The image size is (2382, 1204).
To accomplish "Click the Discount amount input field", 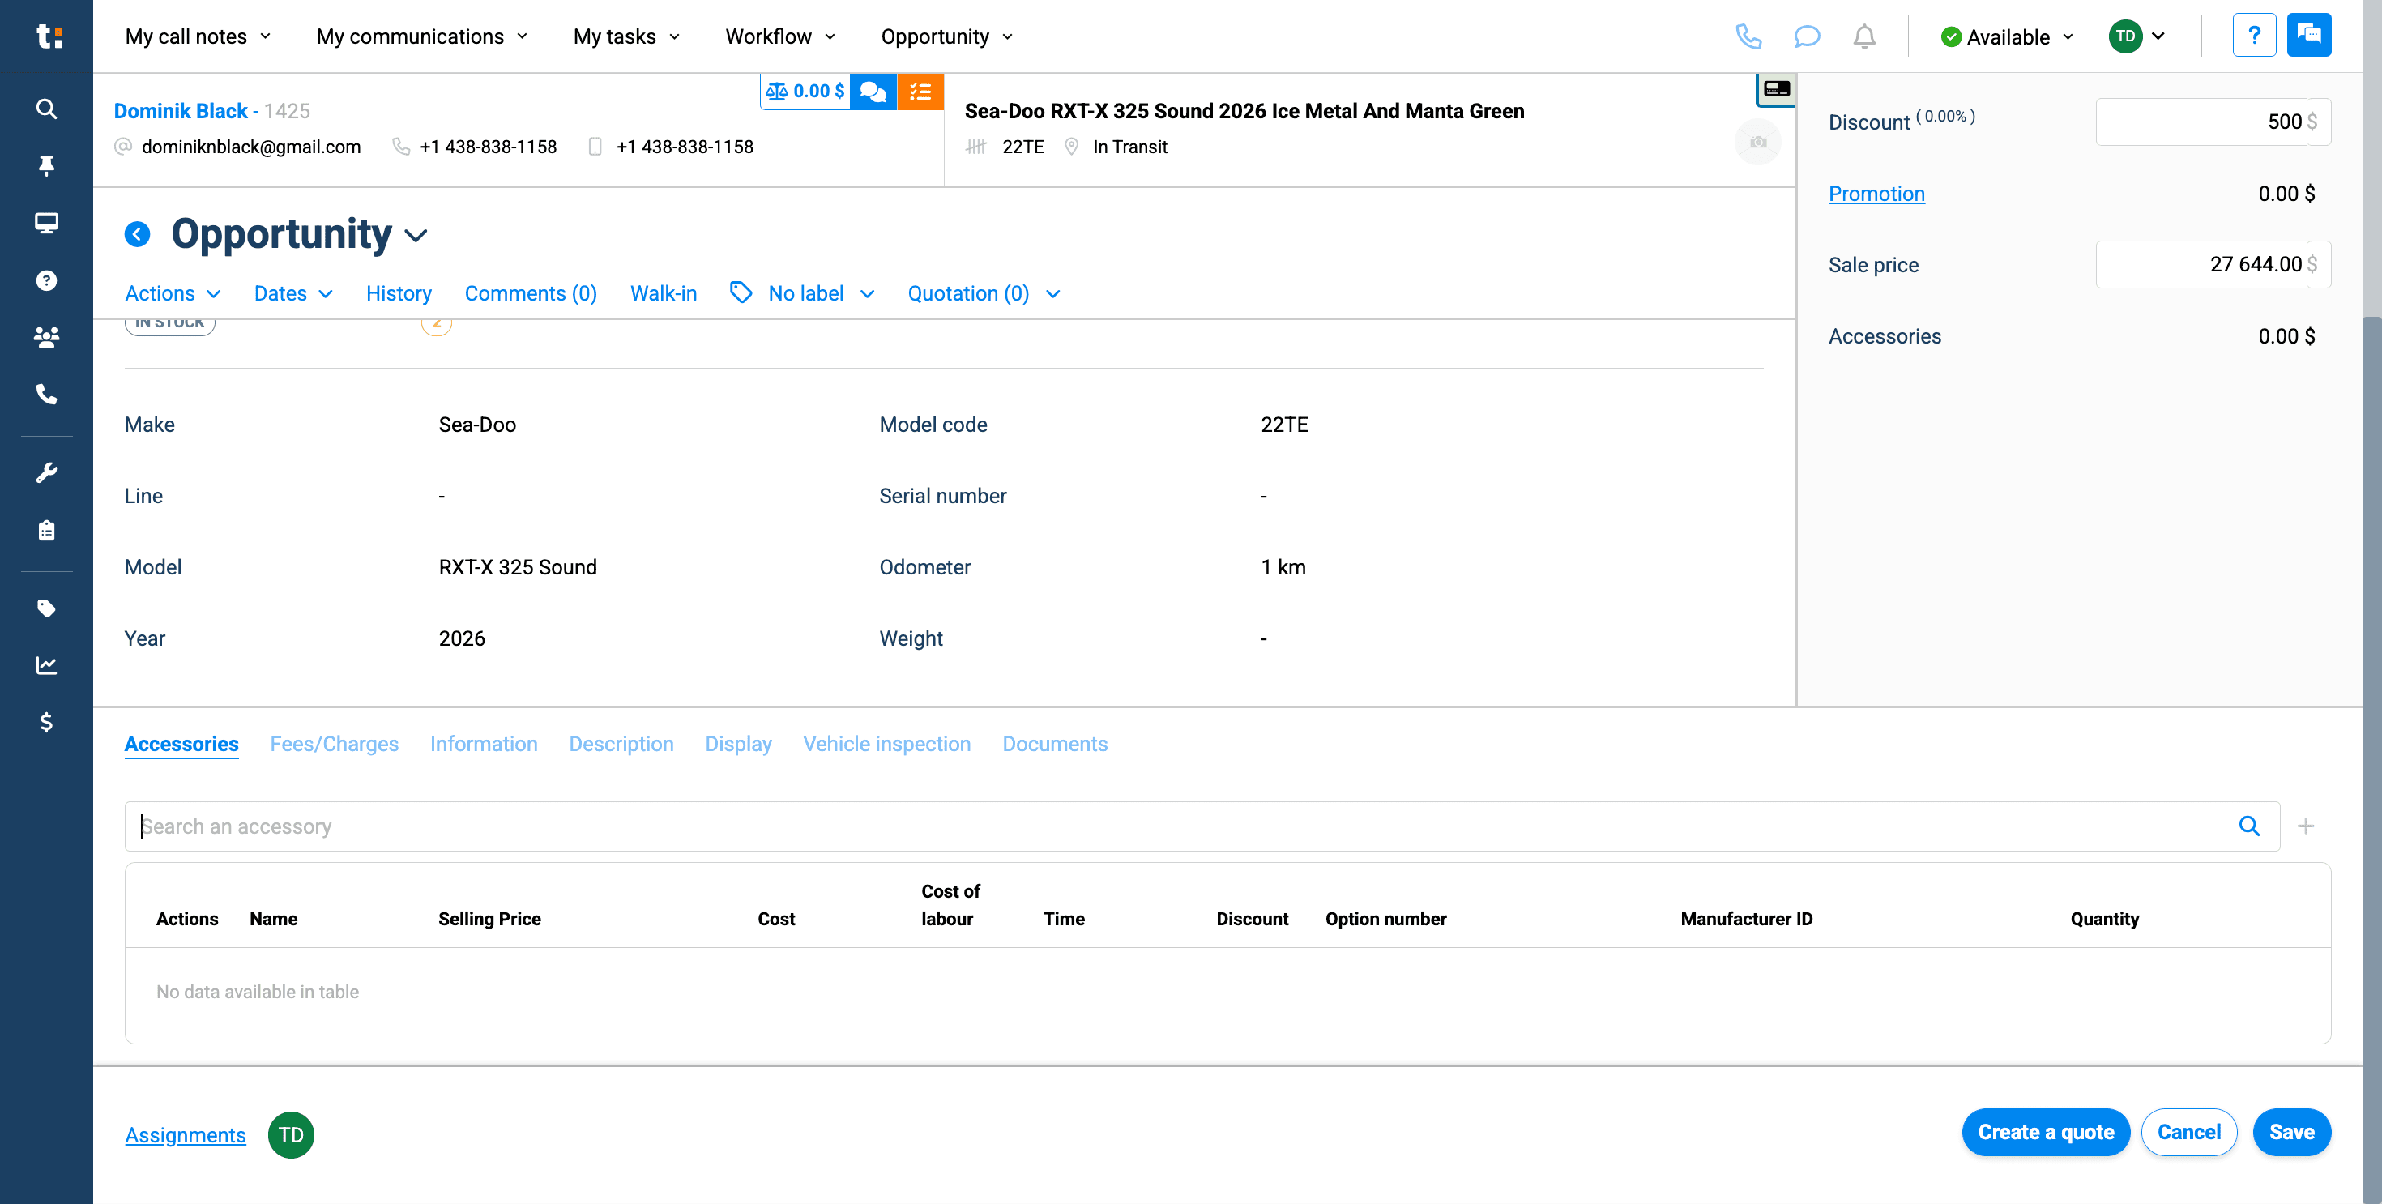I will (x=2213, y=122).
